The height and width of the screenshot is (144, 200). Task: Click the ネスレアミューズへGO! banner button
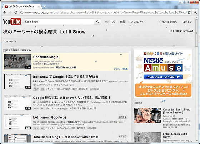point(163,77)
